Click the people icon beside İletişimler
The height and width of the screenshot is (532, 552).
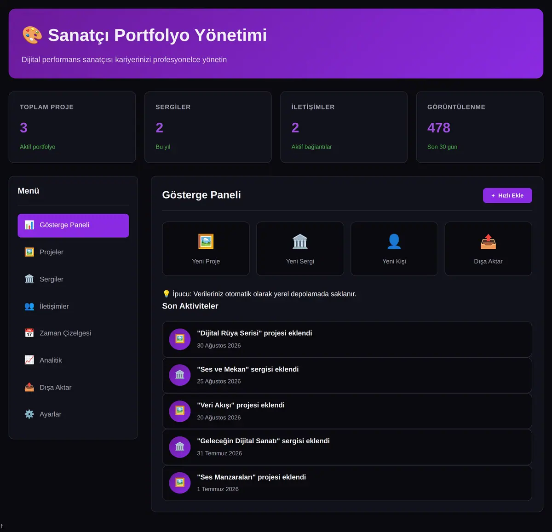pyautogui.click(x=29, y=306)
